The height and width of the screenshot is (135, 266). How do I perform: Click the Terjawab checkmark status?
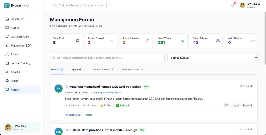[123, 106]
